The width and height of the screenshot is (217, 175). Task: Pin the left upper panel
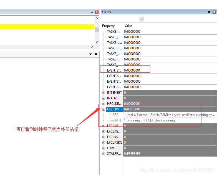coord(92,12)
